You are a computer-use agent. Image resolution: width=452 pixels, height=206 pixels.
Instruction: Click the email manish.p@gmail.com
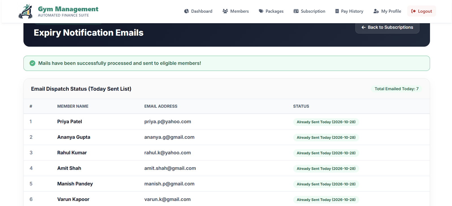coord(169,184)
